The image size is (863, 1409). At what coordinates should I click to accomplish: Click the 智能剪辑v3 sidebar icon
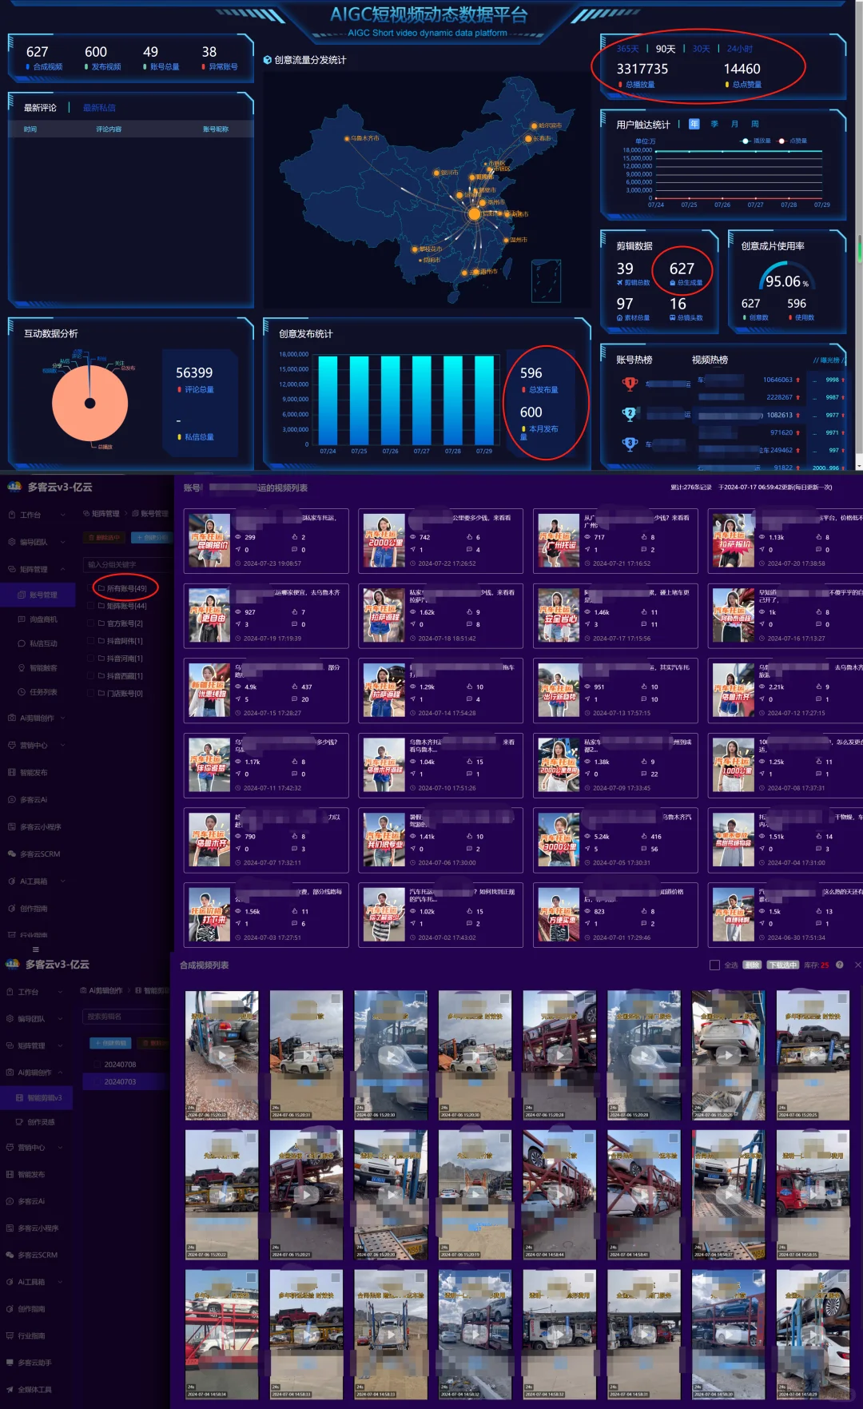20,1098
